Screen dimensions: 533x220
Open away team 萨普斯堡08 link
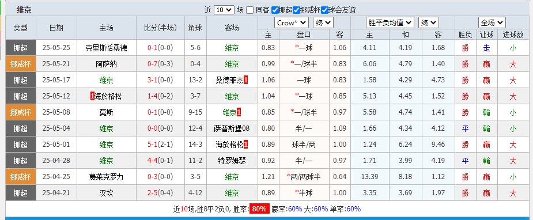(x=232, y=128)
